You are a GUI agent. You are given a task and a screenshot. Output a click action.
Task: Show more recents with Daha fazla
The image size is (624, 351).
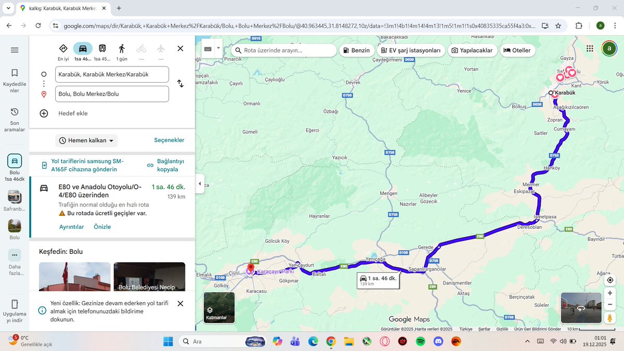(x=15, y=263)
